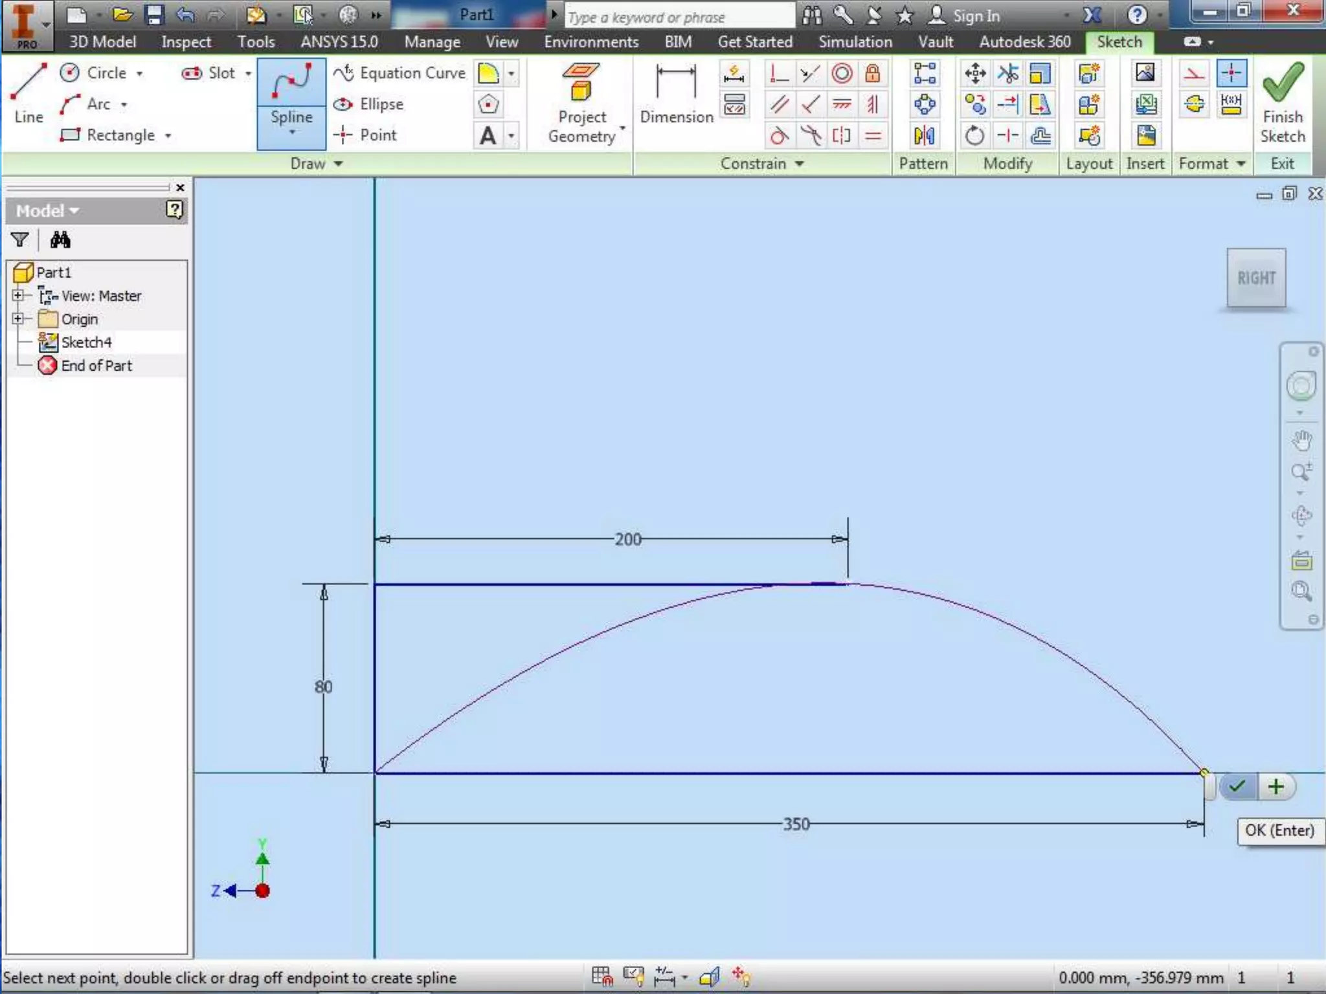Toggle the Driven Dimension button
The height and width of the screenshot is (994, 1326).
tap(1231, 104)
